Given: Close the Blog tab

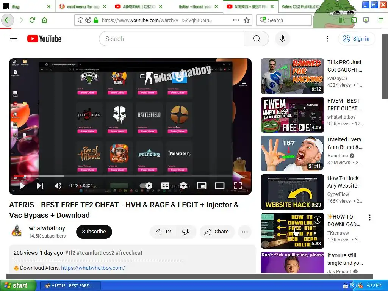Looking at the screenshot, I should coord(49,6).
